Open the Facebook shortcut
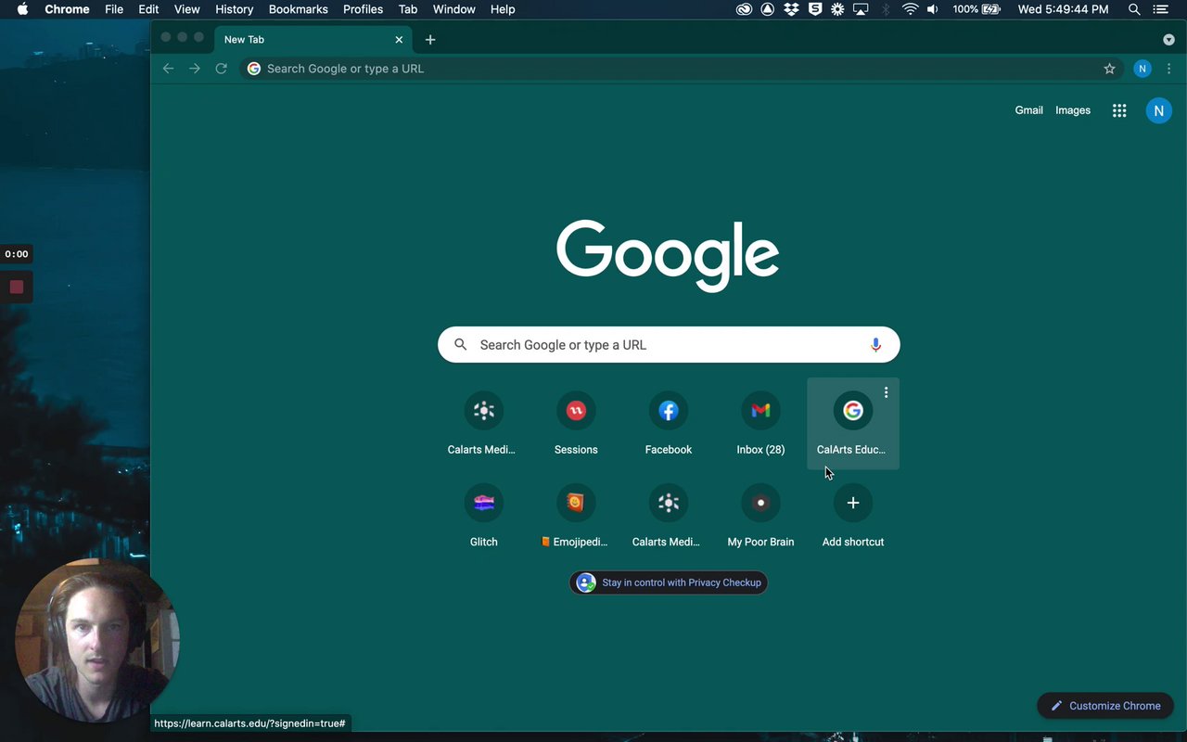 click(x=669, y=424)
